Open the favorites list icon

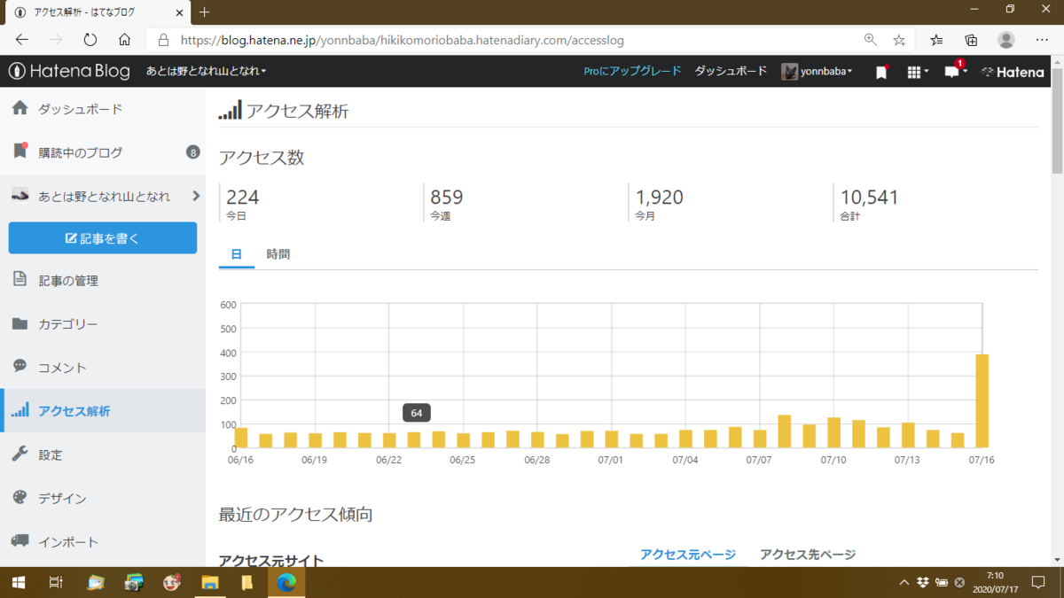point(937,40)
